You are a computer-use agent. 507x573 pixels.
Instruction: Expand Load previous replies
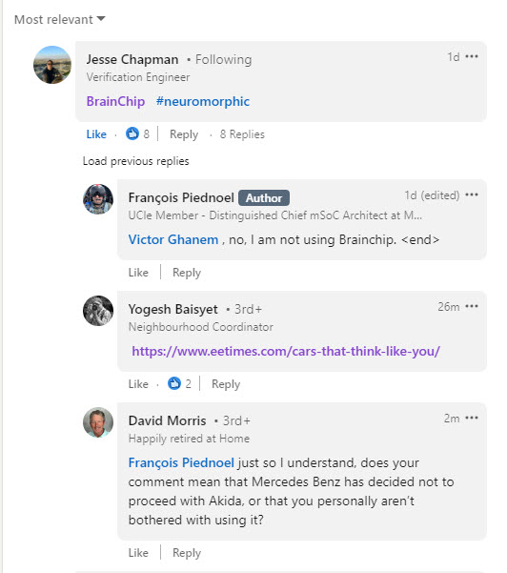136,161
